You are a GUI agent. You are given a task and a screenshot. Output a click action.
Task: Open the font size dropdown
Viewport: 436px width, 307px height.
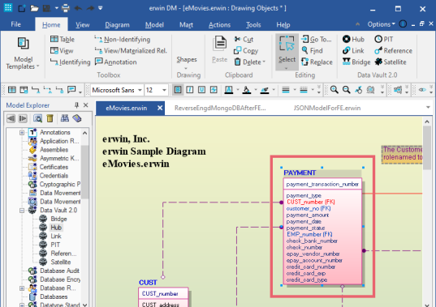(164, 90)
